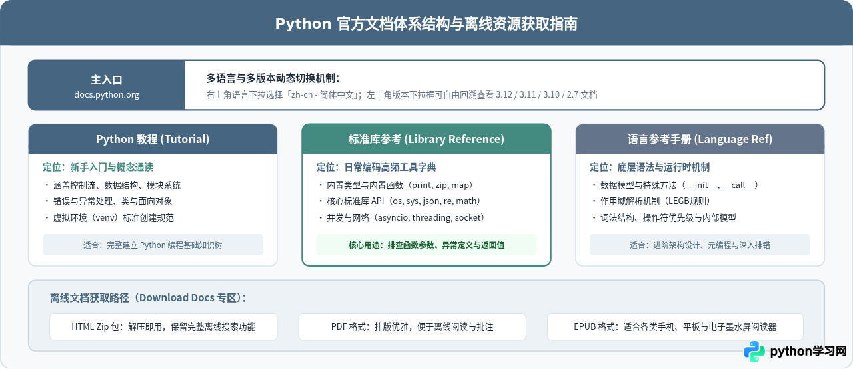
Task: Click heading '离线文档获取路径(Download Docs 专区)'
Action: tap(147, 297)
